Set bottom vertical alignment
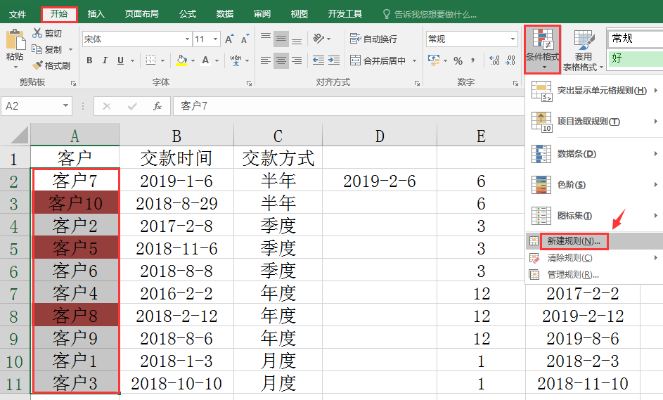The image size is (663, 400). click(x=297, y=39)
